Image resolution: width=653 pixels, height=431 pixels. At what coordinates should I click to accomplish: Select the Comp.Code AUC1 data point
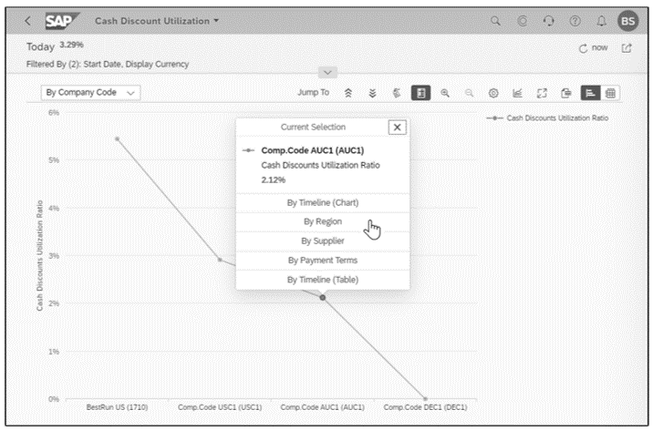[322, 297]
